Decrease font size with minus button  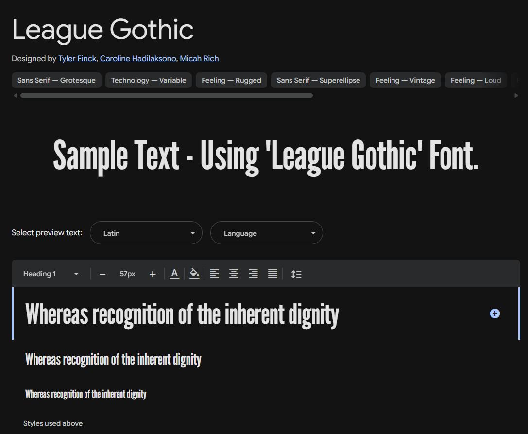click(x=102, y=274)
